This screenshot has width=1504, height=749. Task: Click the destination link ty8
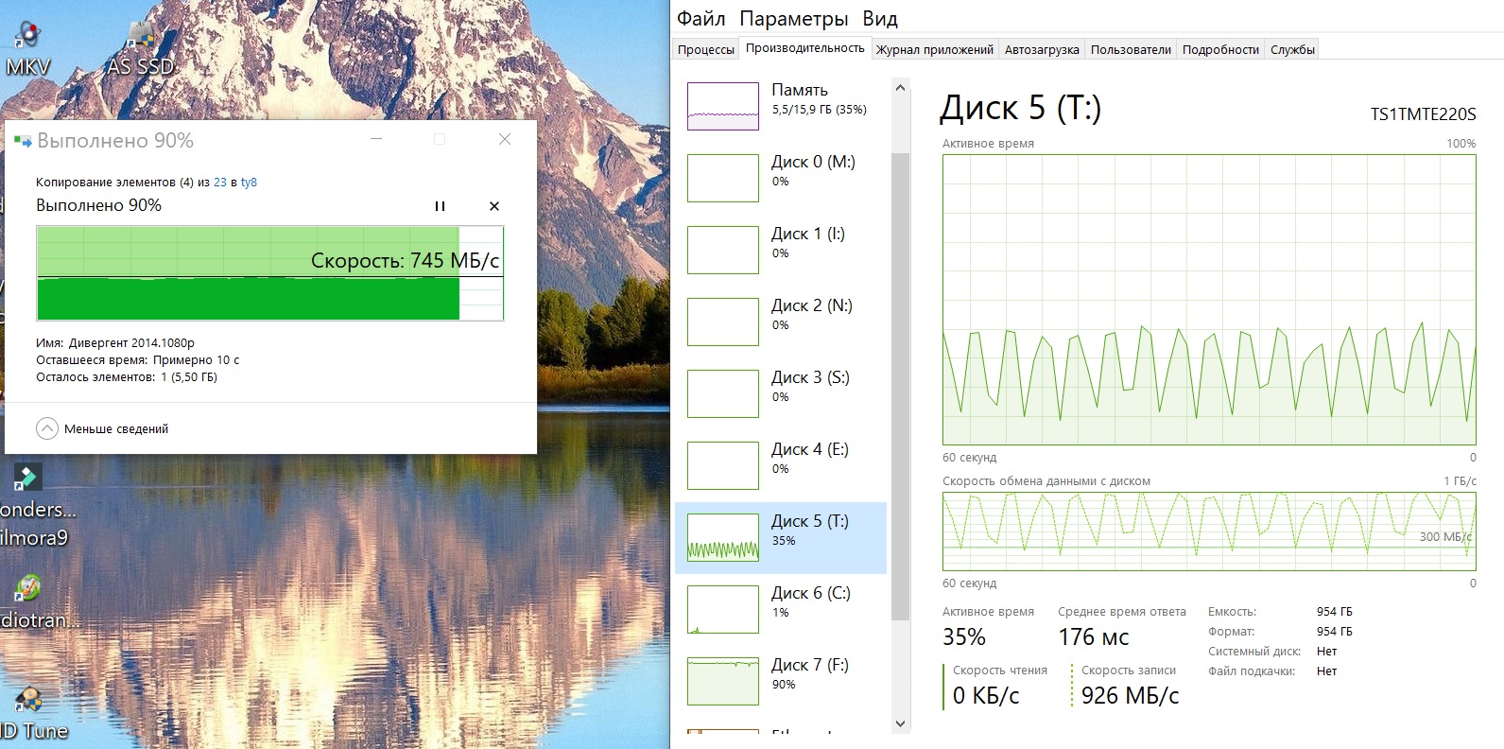(249, 183)
